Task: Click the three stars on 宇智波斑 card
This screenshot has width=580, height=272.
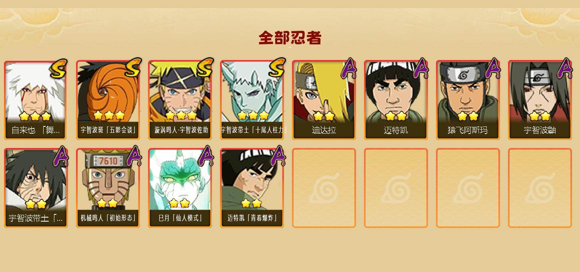Action: click(109, 116)
